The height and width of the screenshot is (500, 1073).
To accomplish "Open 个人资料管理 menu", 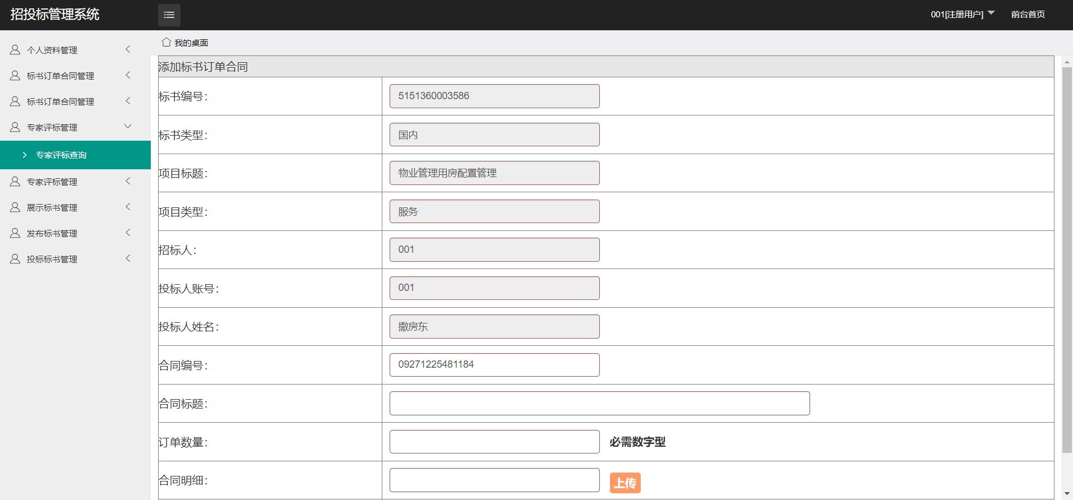I will 75,50.
